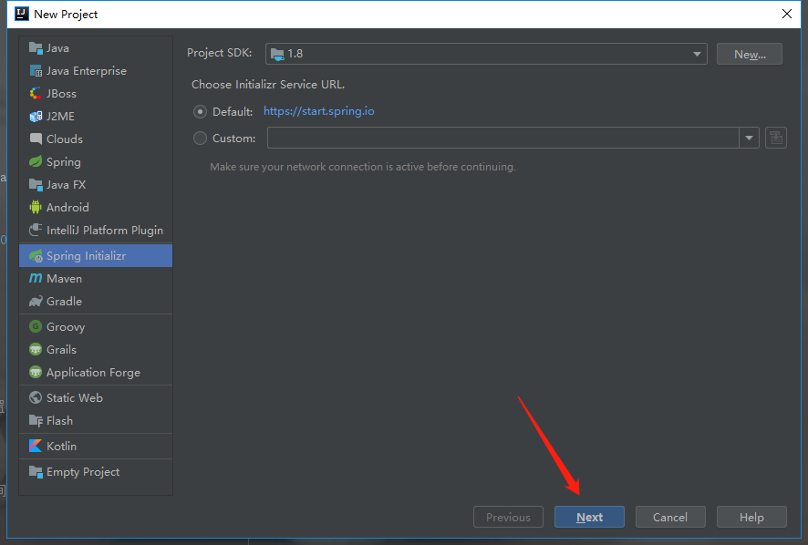Screen dimensions: 808x545
Task: Select the 'Empty Project' entry text
Action: [x=83, y=472]
